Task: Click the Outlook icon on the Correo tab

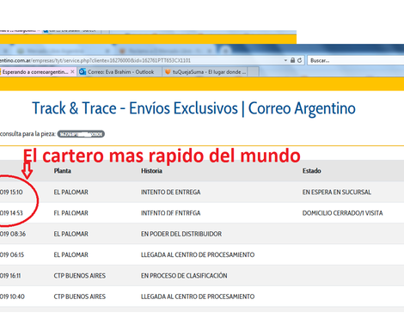Action: [83, 71]
